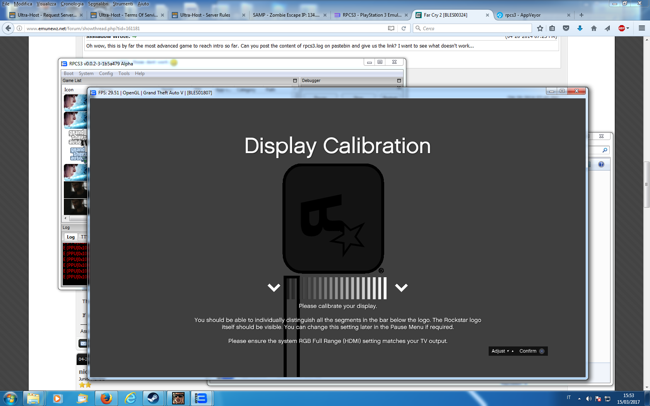The height and width of the screenshot is (406, 650).
Task: Float the Game List panel button
Action: 295,80
